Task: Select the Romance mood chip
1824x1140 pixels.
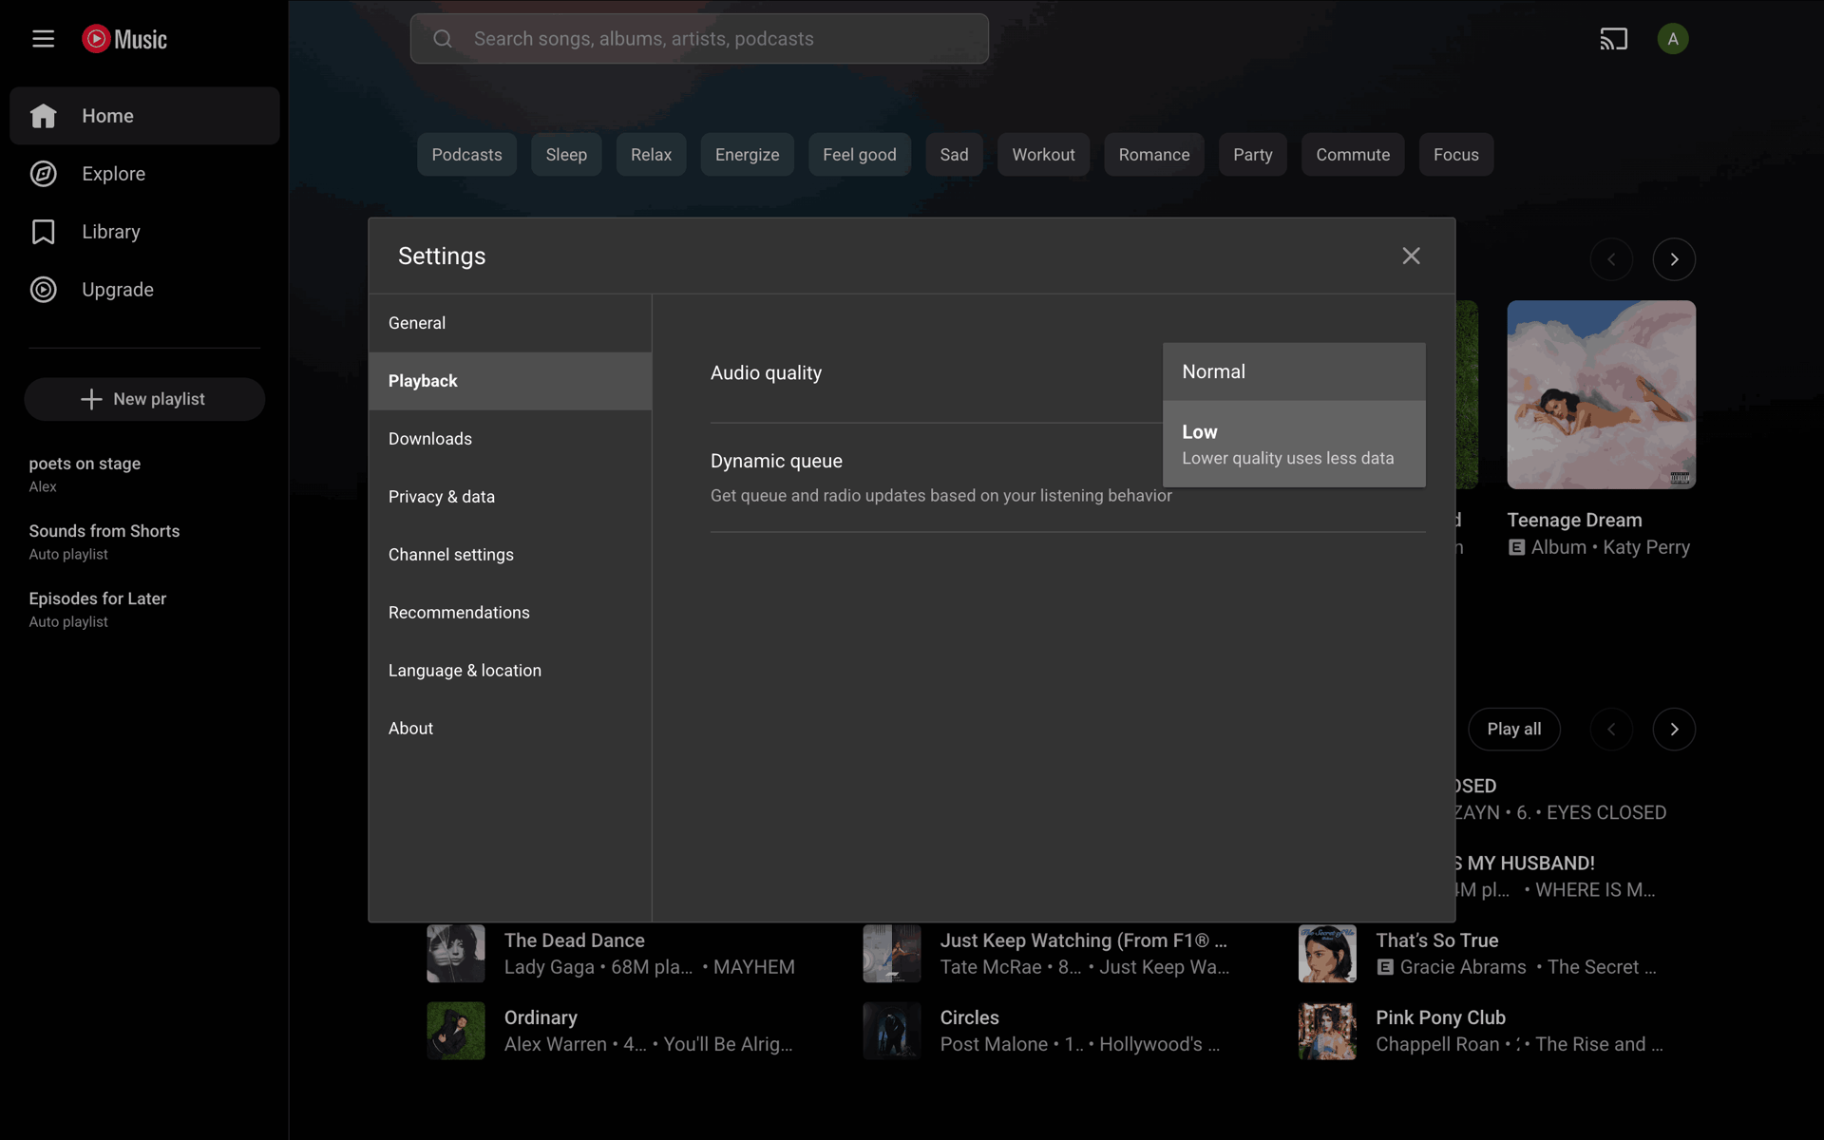Action: pyautogui.click(x=1153, y=155)
